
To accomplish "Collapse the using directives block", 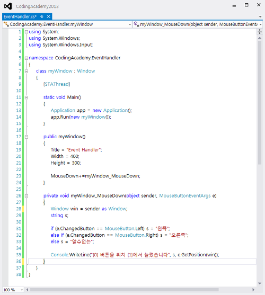I will coord(26,32).
